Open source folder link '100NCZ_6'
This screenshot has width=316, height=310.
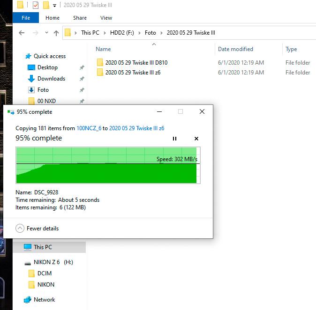[89, 128]
